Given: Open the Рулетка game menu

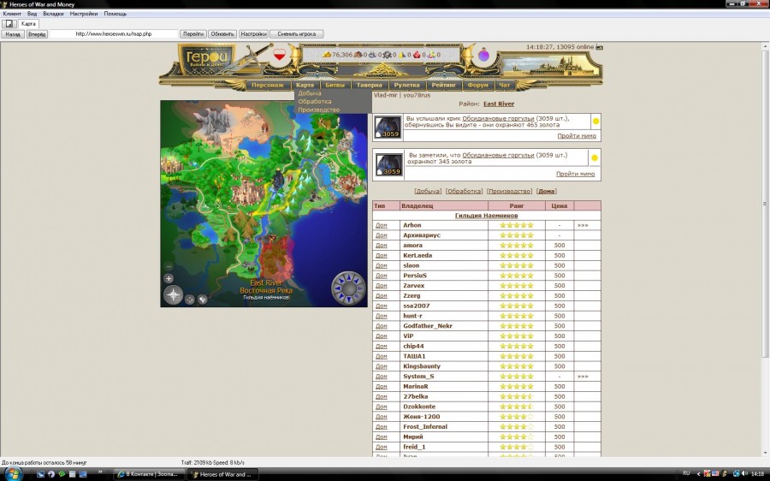Looking at the screenshot, I should 406,85.
